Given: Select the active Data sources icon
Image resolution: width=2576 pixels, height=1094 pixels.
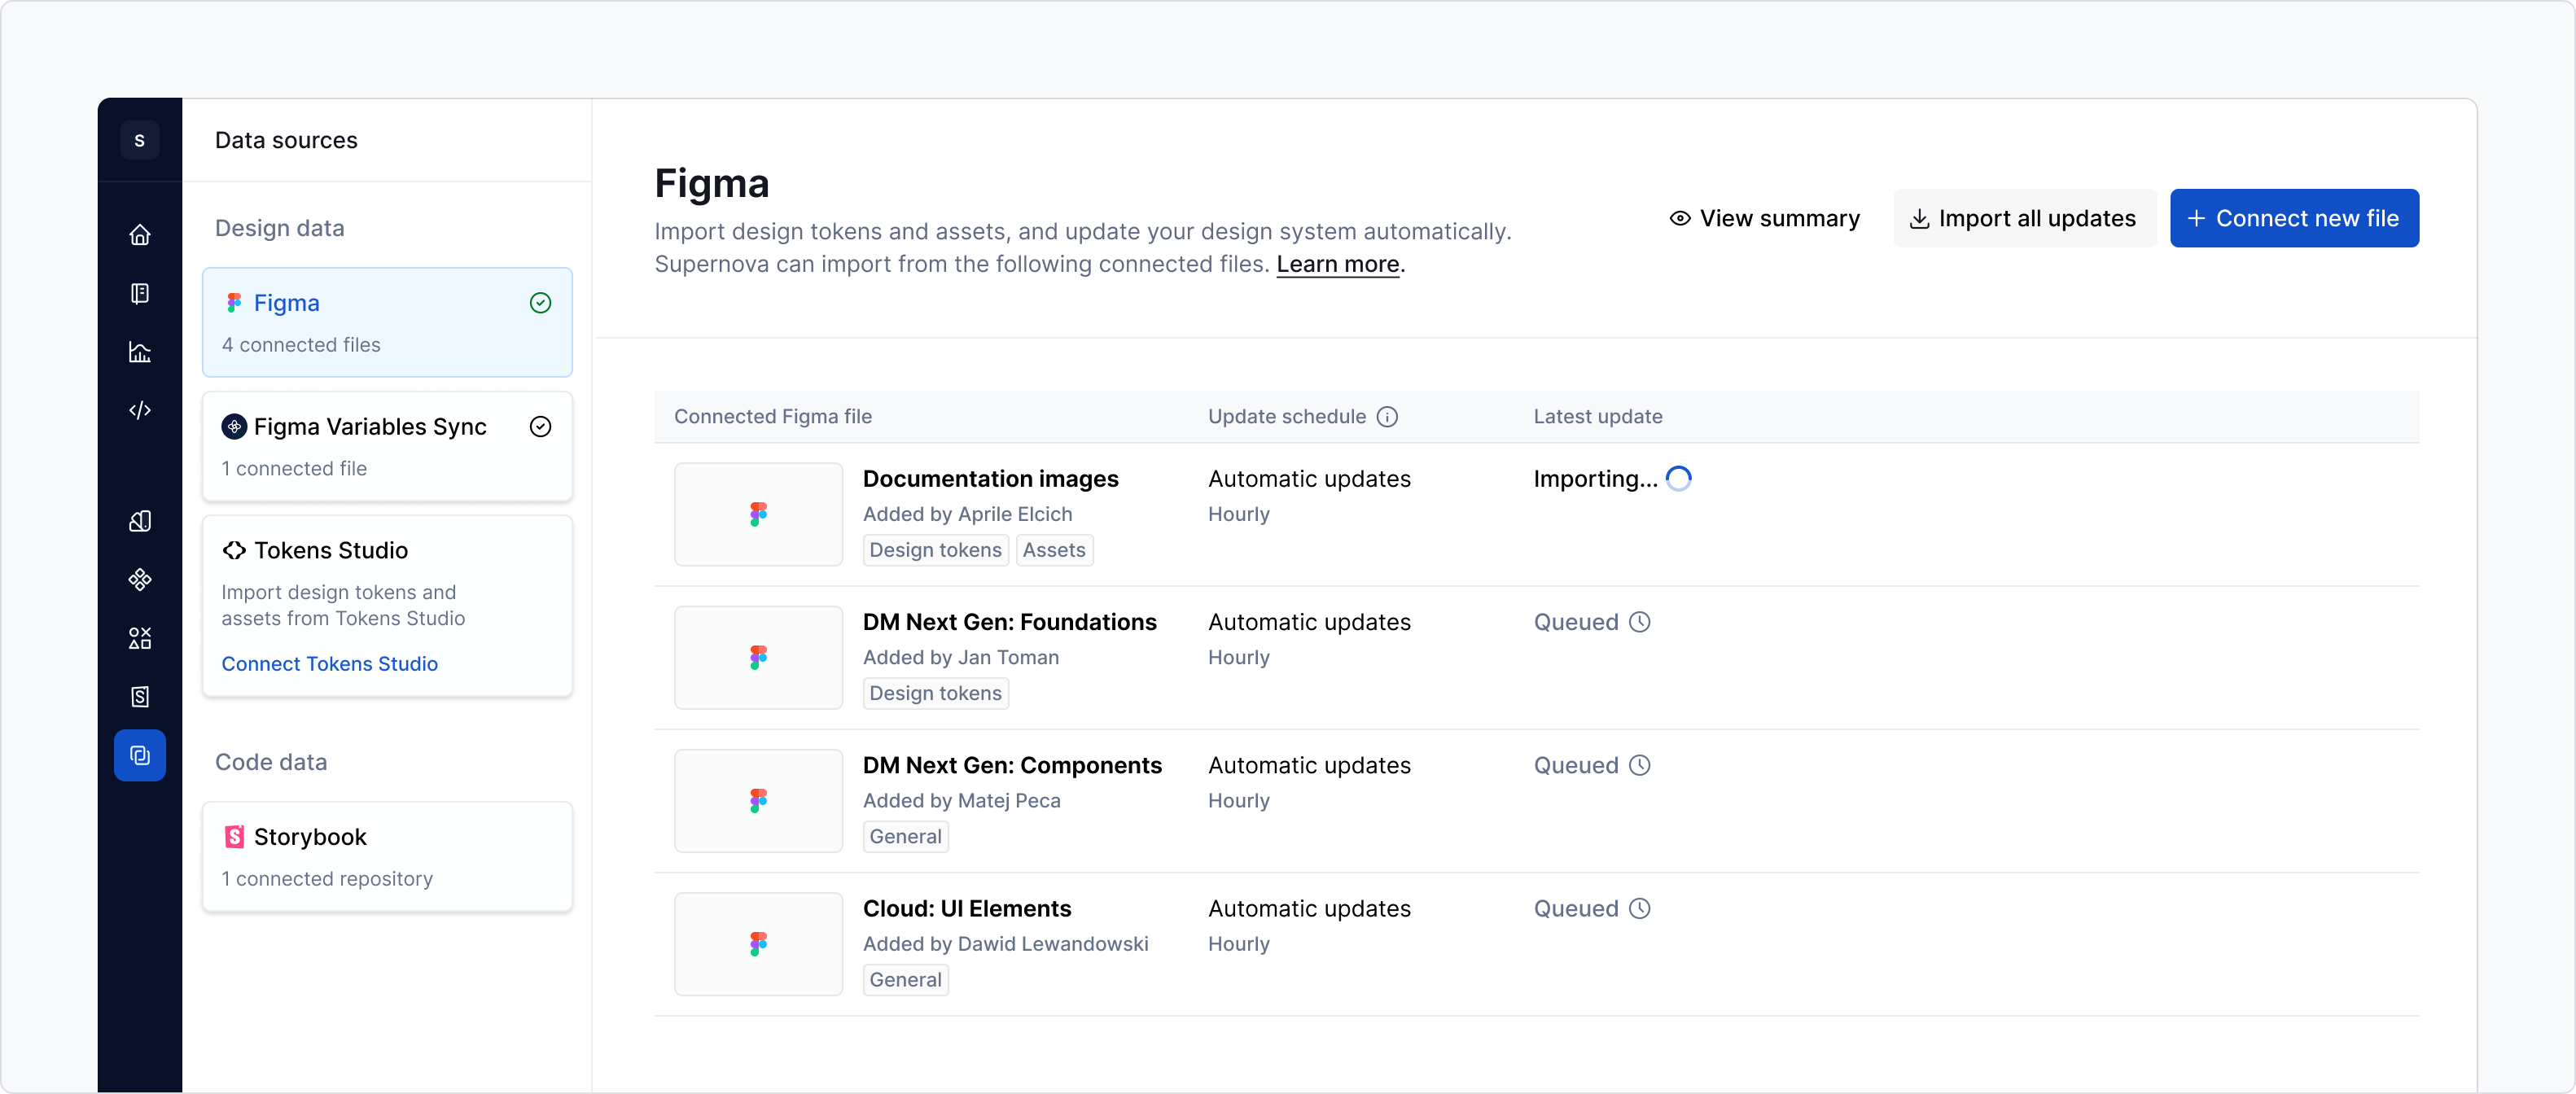Looking at the screenshot, I should [140, 755].
